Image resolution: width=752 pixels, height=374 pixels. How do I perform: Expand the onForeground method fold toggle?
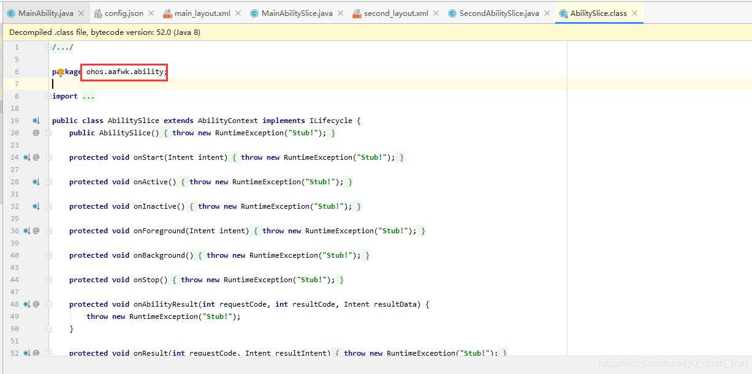[48, 231]
